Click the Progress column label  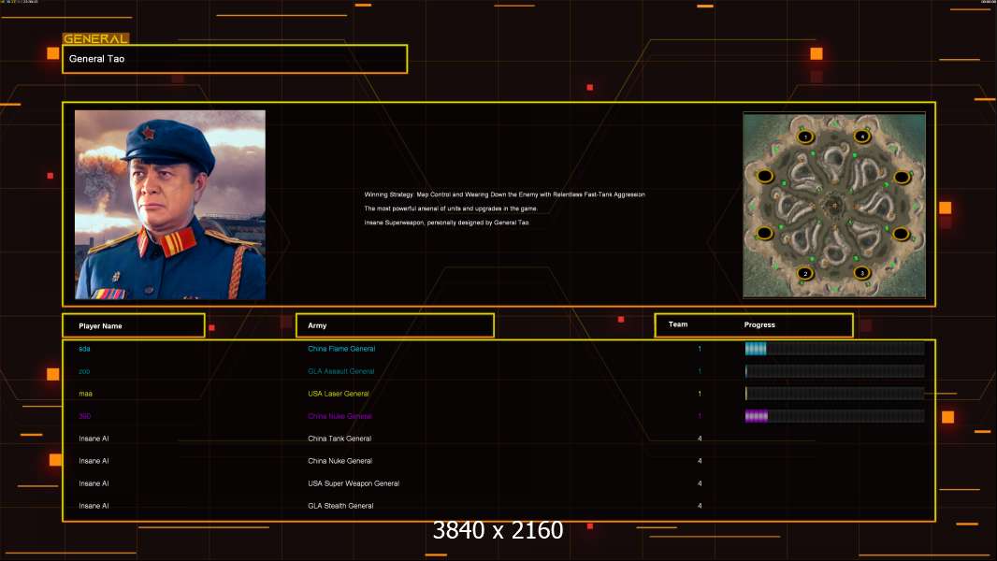point(759,324)
